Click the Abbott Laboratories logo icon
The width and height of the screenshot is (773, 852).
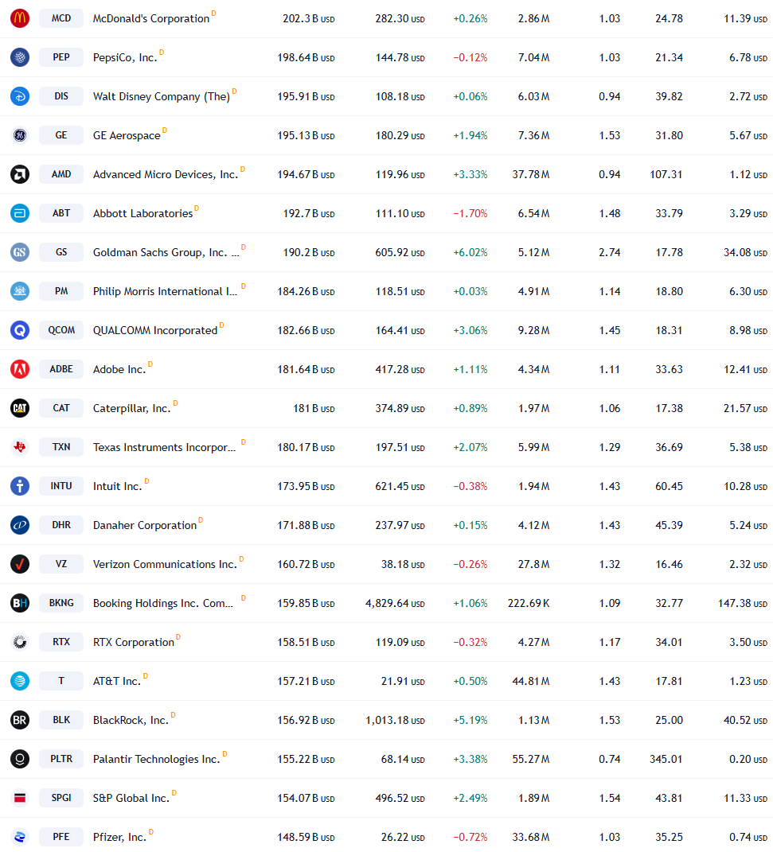(x=20, y=213)
